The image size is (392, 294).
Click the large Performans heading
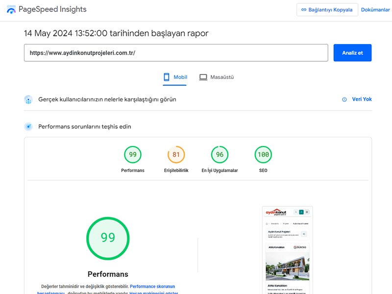(x=108, y=274)
